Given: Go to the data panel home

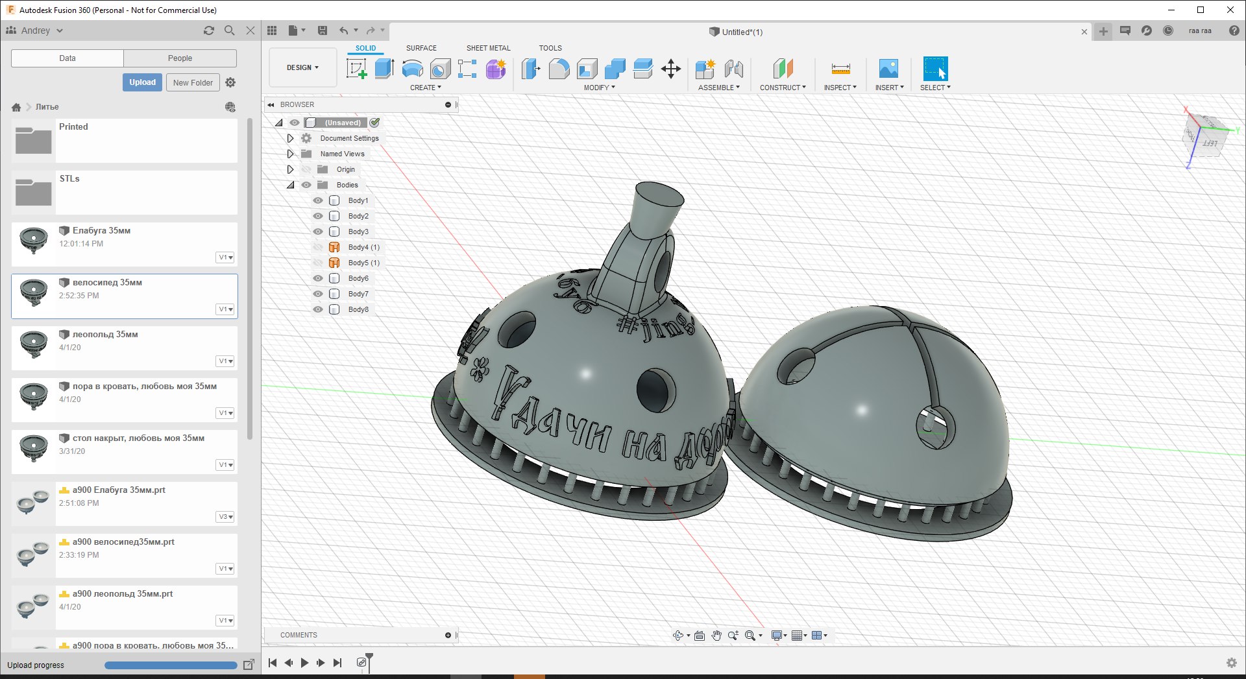Looking at the screenshot, I should pyautogui.click(x=16, y=107).
